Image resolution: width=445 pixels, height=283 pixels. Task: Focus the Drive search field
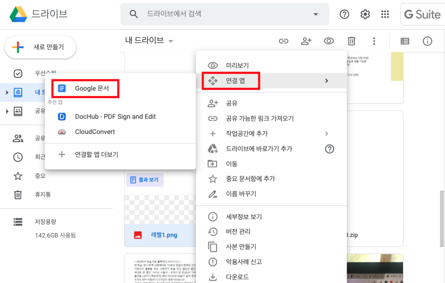click(225, 14)
